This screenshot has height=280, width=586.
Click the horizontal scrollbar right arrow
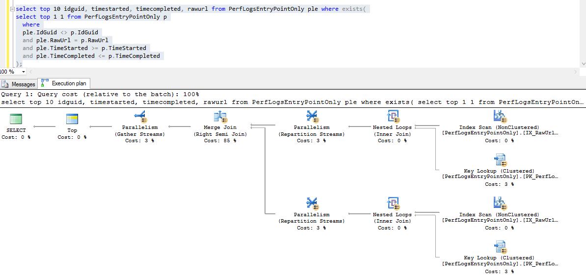point(576,72)
